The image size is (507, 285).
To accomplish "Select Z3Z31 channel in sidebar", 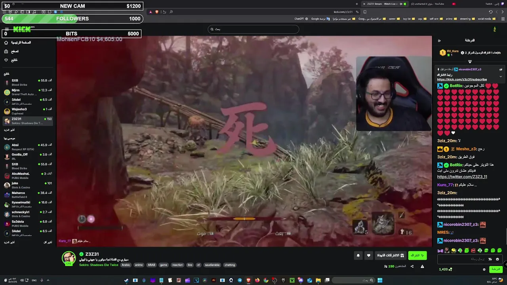I will click(28, 121).
